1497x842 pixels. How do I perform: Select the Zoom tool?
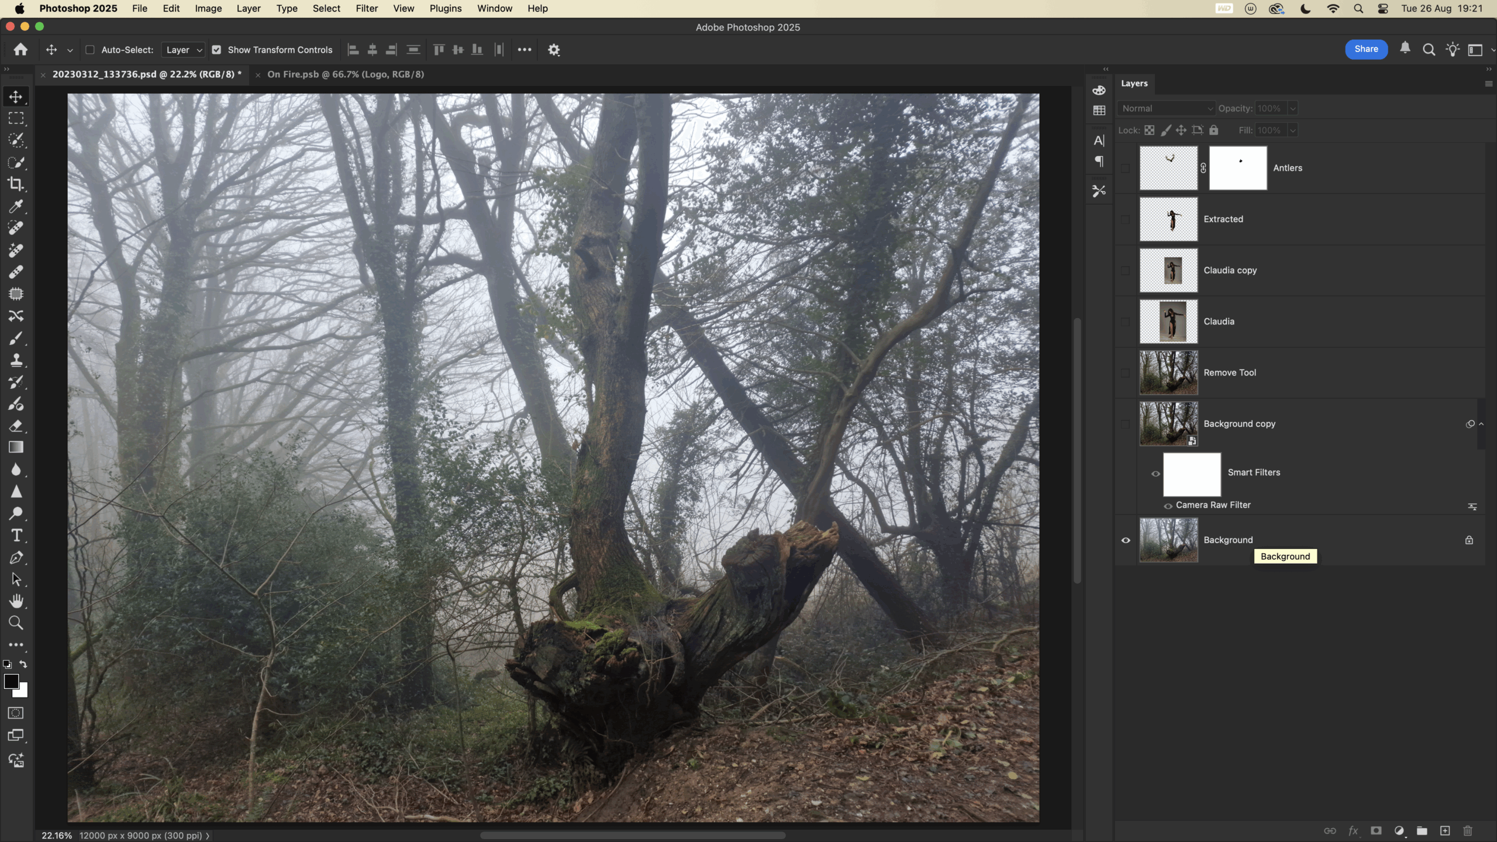(x=16, y=623)
